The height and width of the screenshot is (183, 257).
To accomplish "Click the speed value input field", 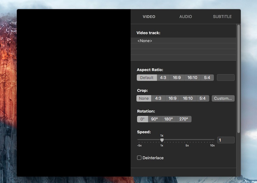I will [225, 140].
